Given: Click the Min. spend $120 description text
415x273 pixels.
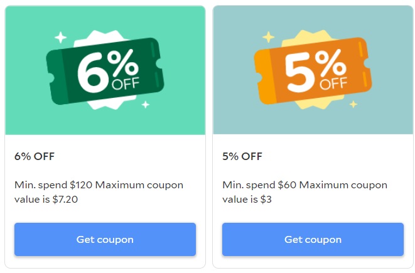Looking at the screenshot, I should click(99, 192).
